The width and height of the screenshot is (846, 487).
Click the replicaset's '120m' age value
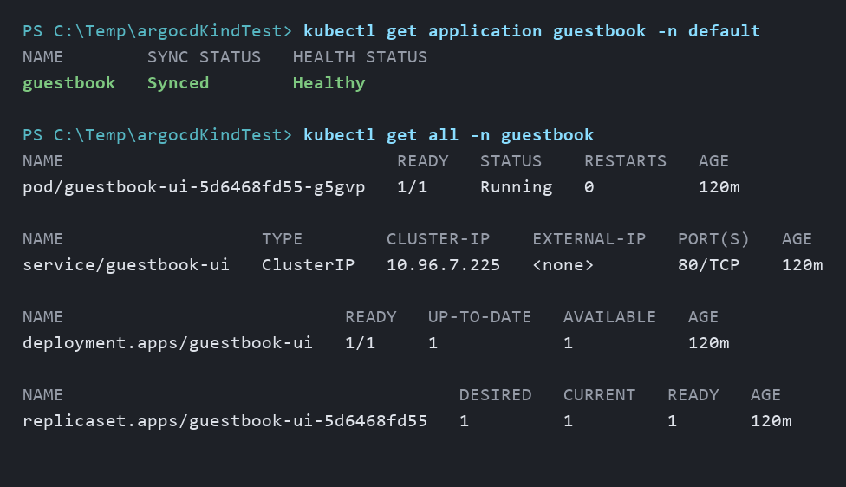(x=771, y=420)
